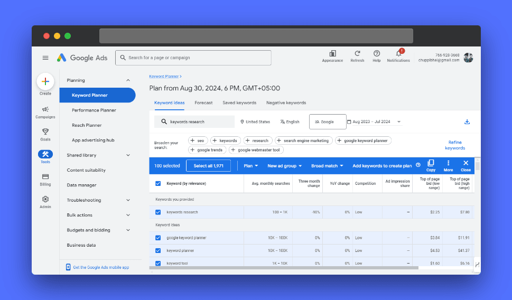Click the vertical table scrollbar
The height and width of the screenshot is (300, 512).
point(477,165)
